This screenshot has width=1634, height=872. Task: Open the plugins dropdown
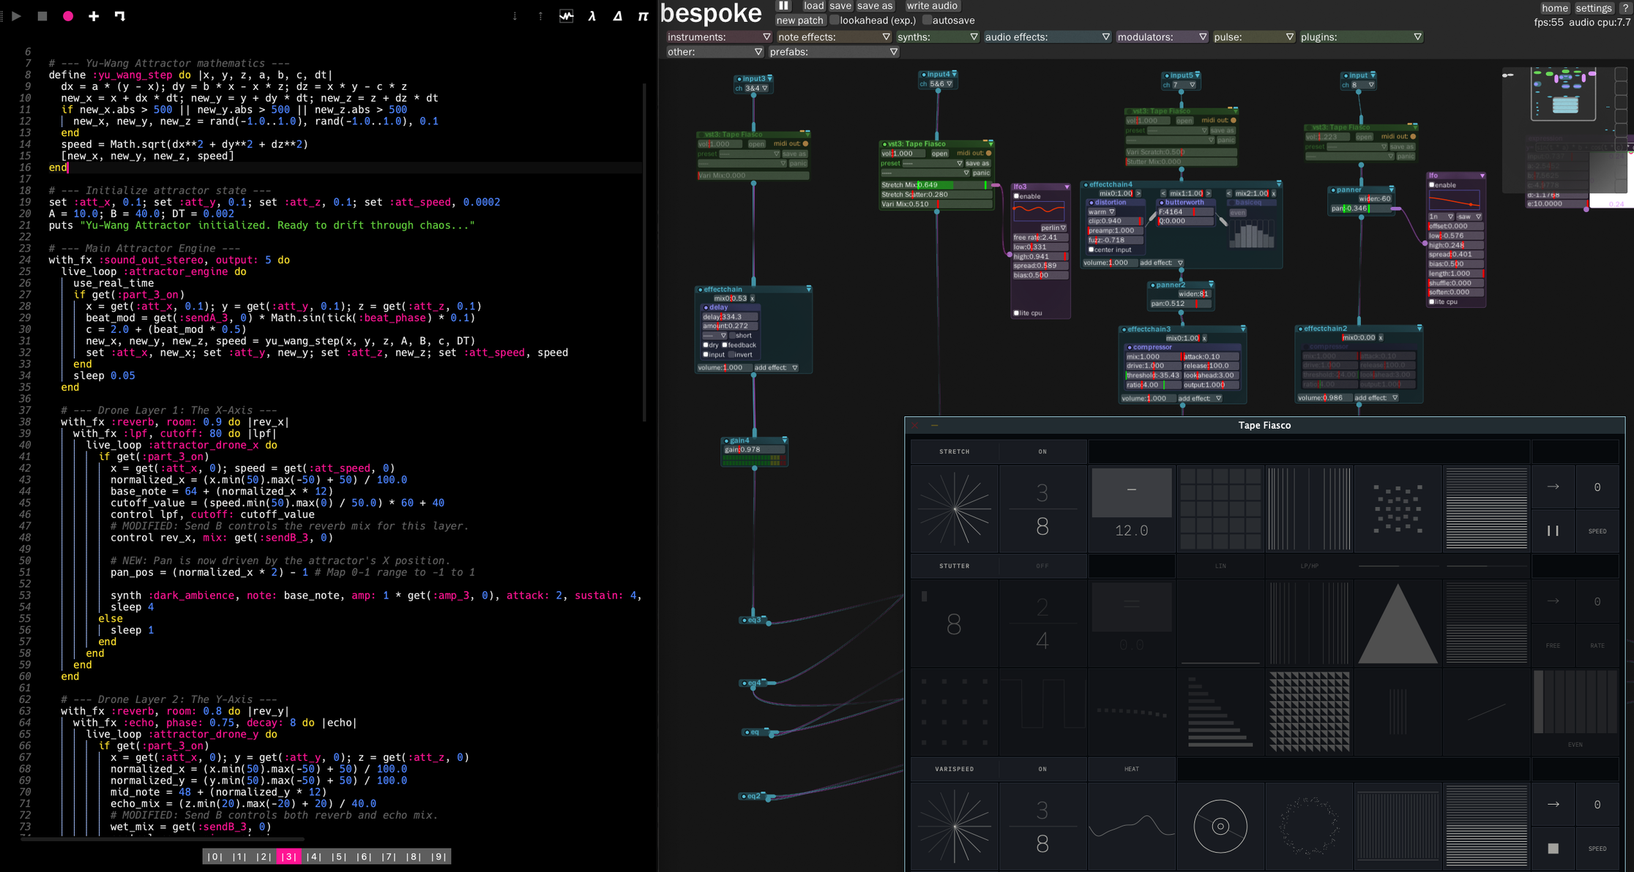(1361, 37)
